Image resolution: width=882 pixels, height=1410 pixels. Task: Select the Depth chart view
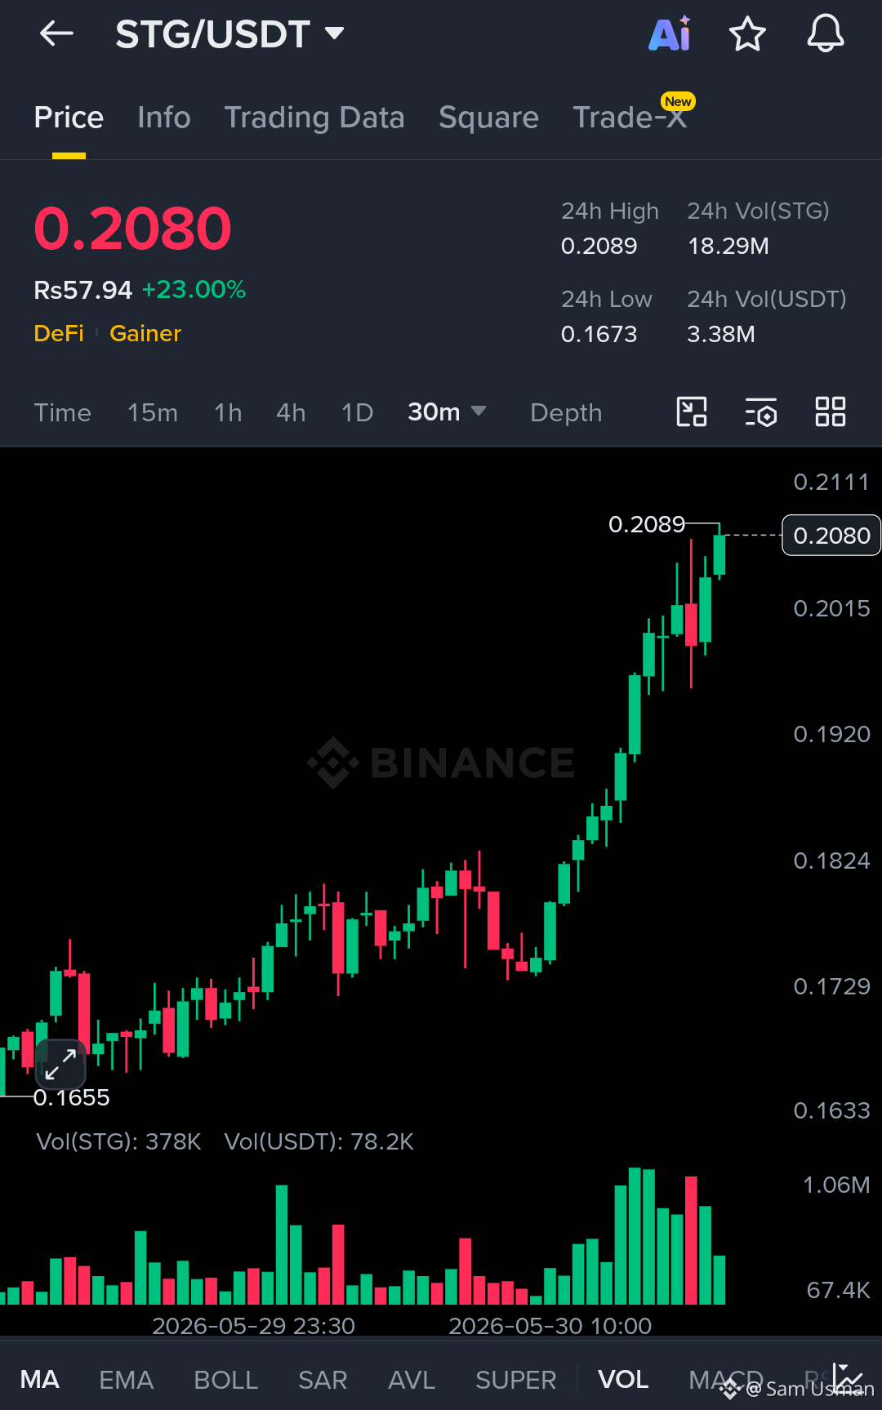tap(566, 412)
